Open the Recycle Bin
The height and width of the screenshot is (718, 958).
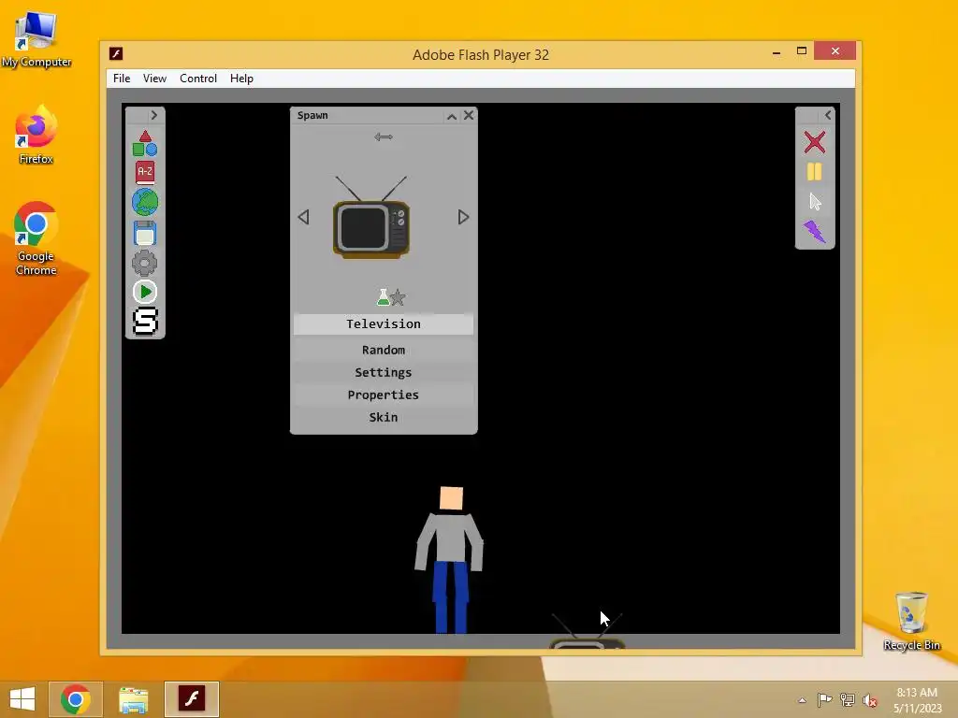pyautogui.click(x=911, y=621)
